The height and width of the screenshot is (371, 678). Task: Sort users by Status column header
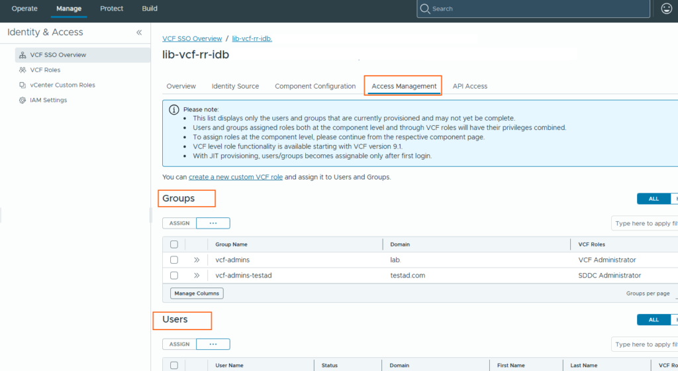[x=330, y=366]
